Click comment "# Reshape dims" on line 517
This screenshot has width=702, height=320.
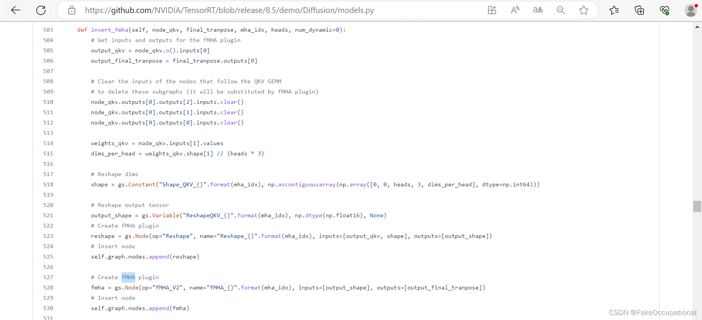click(x=115, y=174)
